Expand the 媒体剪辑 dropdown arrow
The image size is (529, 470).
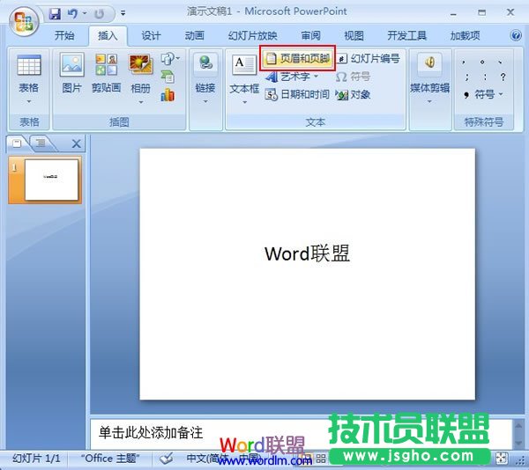coord(429,101)
